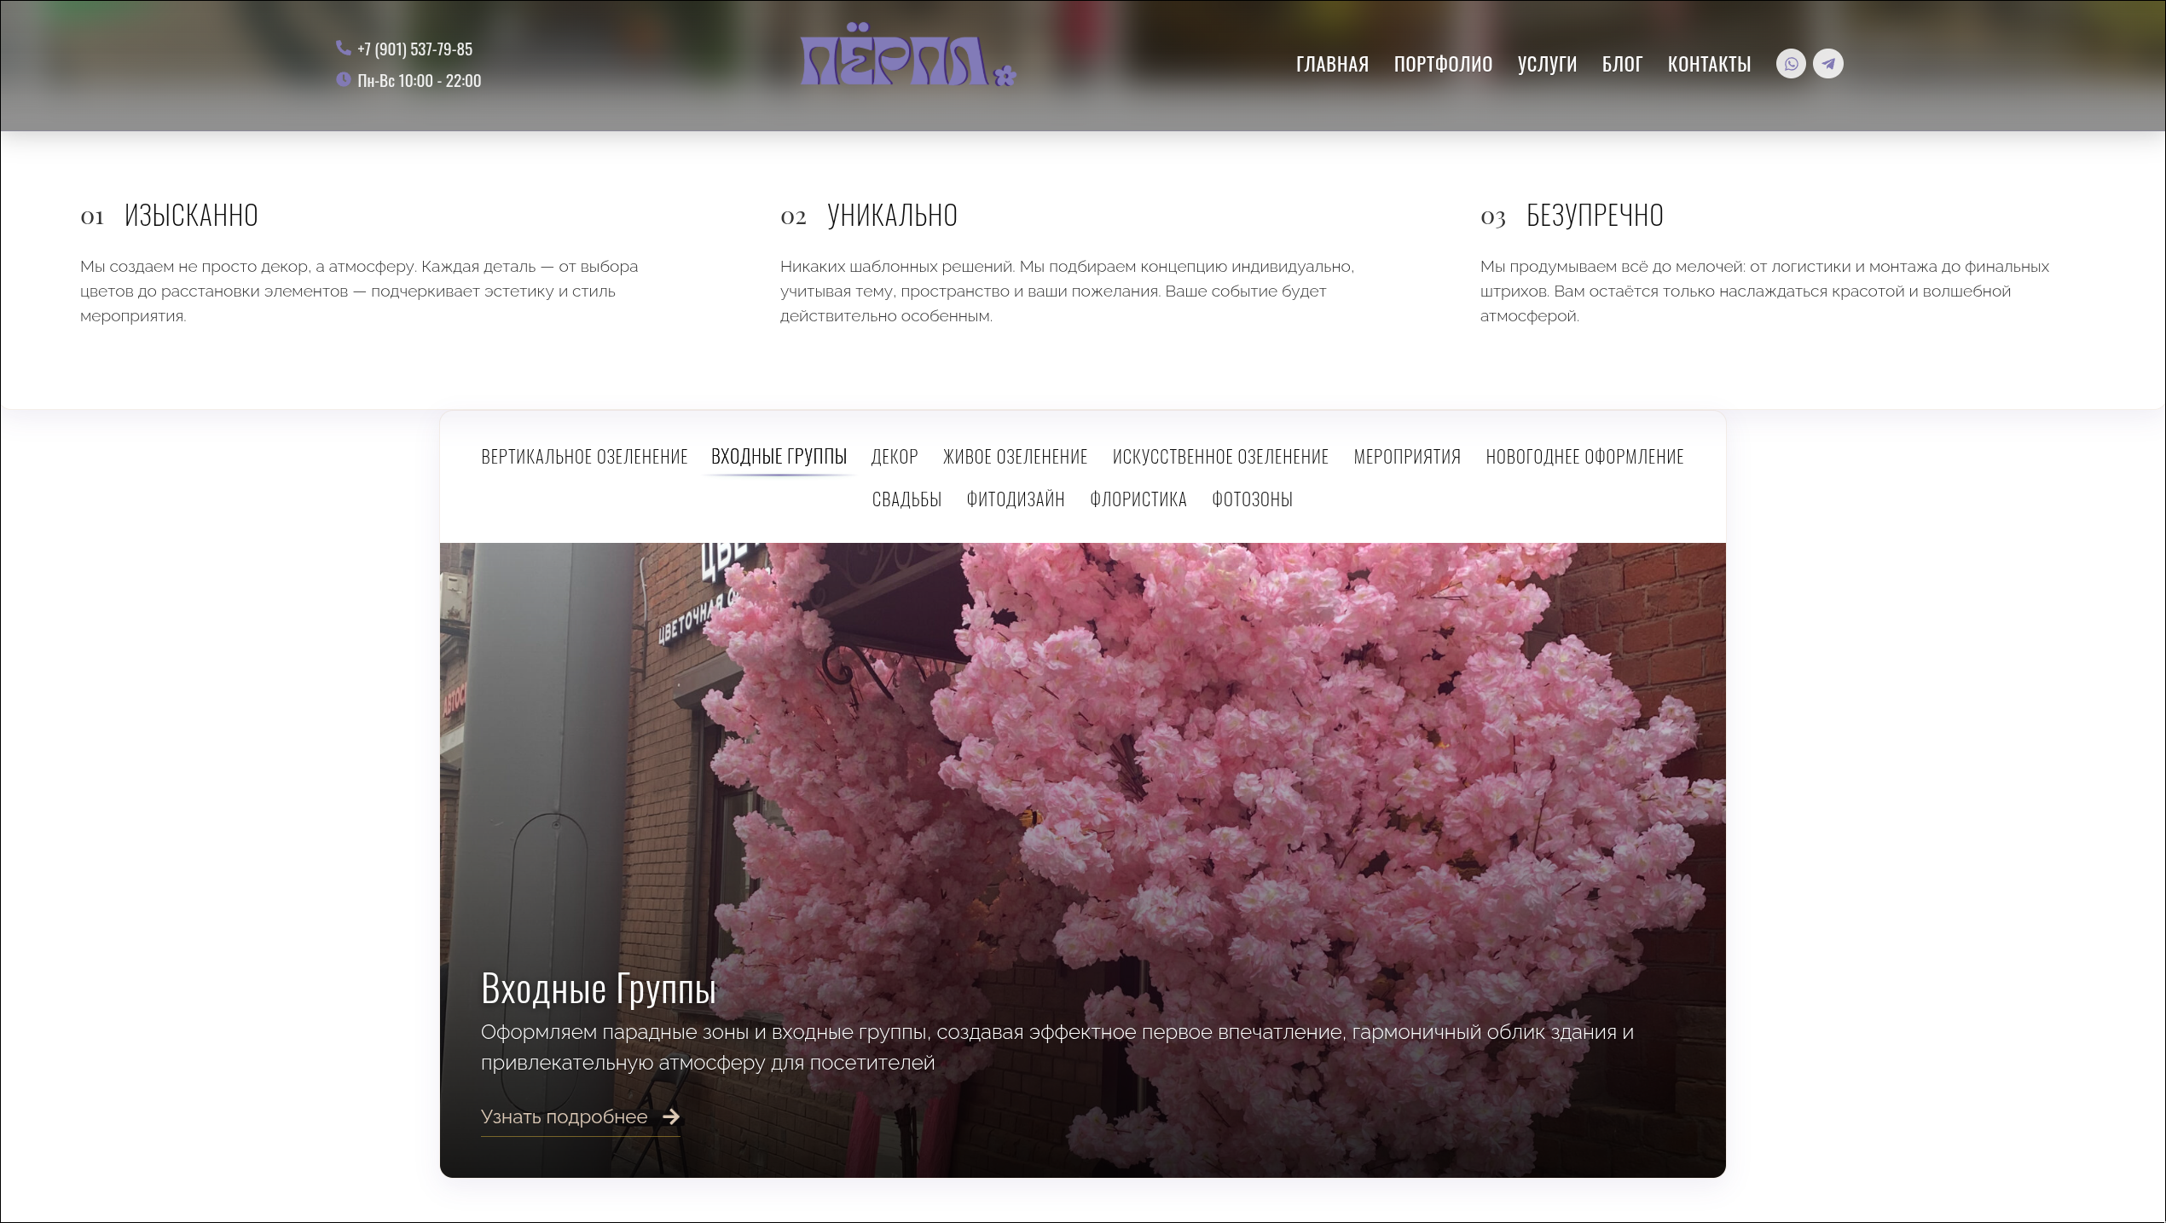Select the Декор tab
Viewport: 2166px width, 1223px height.
(895, 457)
